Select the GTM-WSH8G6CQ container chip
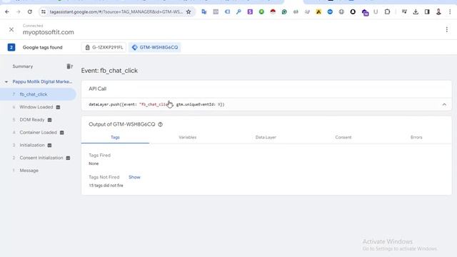This screenshot has width=457, height=257. pyautogui.click(x=155, y=47)
